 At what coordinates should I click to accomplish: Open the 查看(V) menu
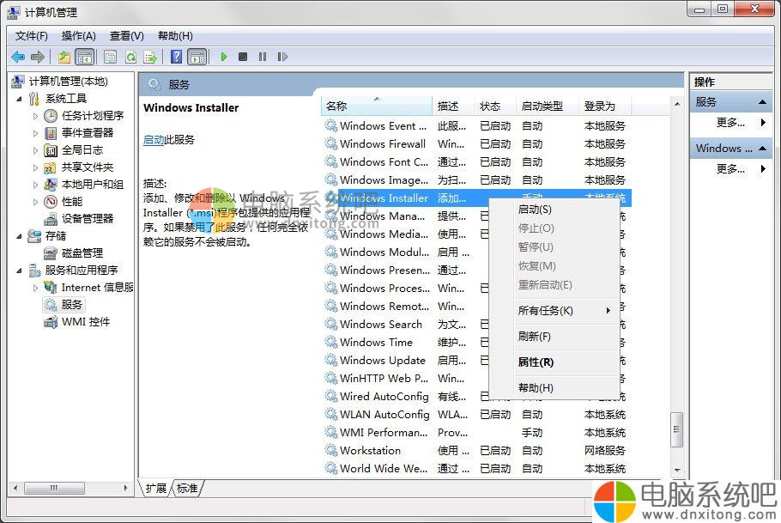(x=126, y=36)
